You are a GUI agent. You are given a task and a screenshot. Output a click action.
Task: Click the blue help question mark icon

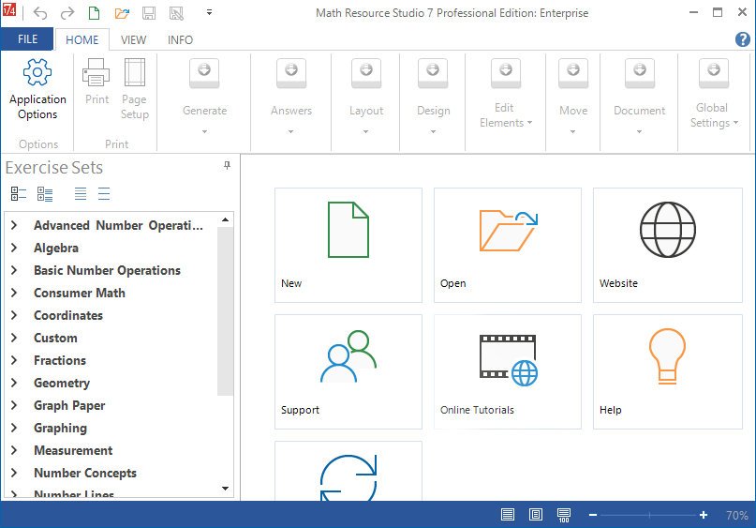tap(743, 39)
